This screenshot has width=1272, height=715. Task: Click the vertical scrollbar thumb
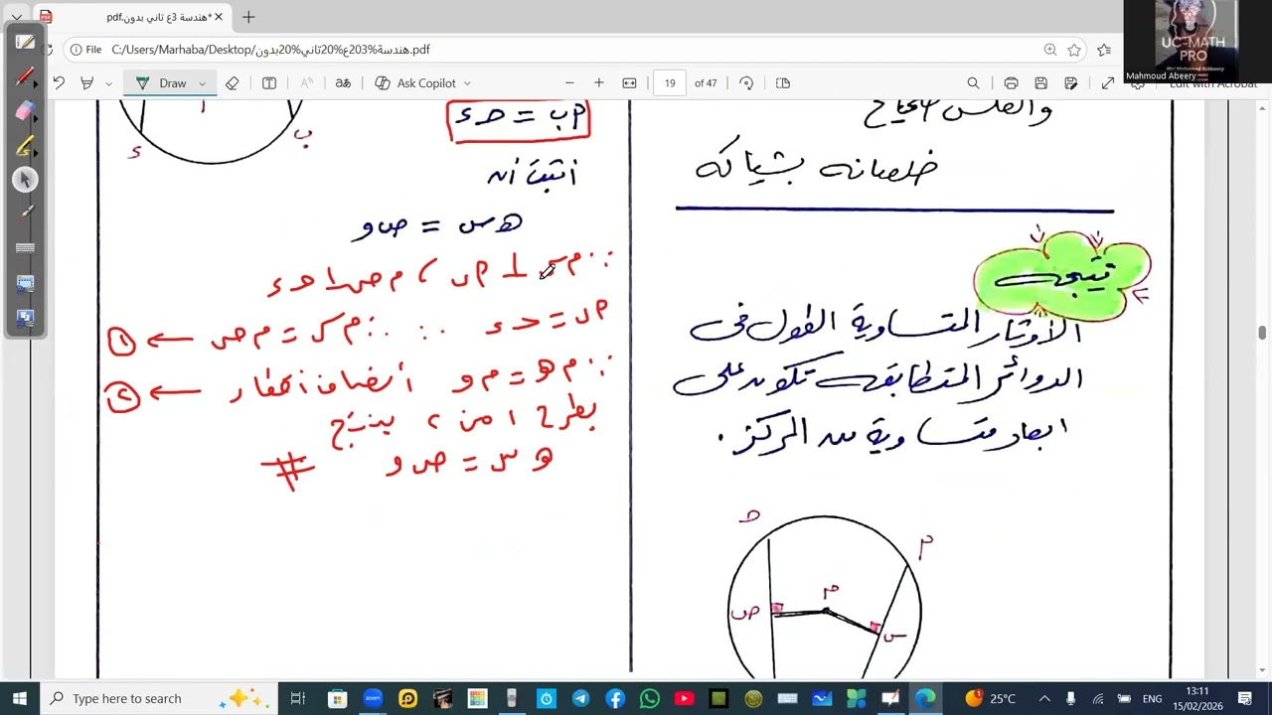(1262, 333)
